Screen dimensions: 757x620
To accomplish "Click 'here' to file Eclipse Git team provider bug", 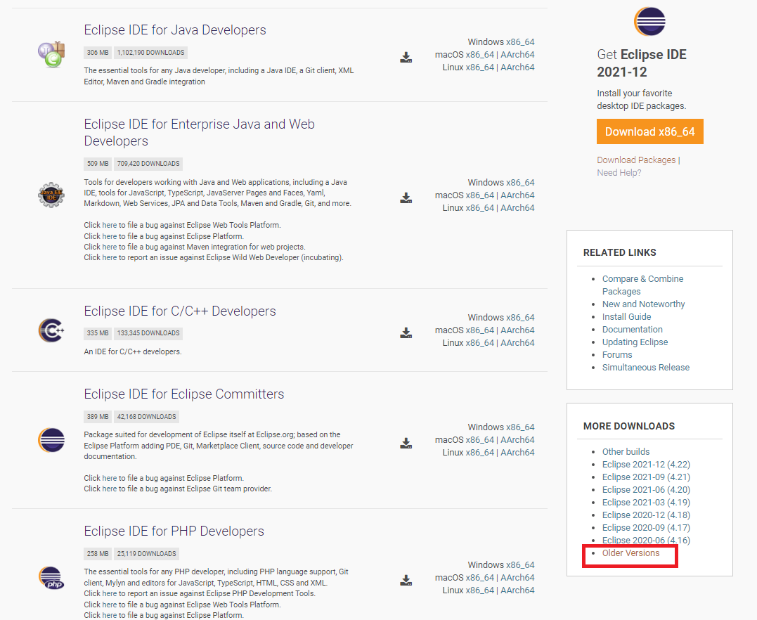I will point(109,489).
